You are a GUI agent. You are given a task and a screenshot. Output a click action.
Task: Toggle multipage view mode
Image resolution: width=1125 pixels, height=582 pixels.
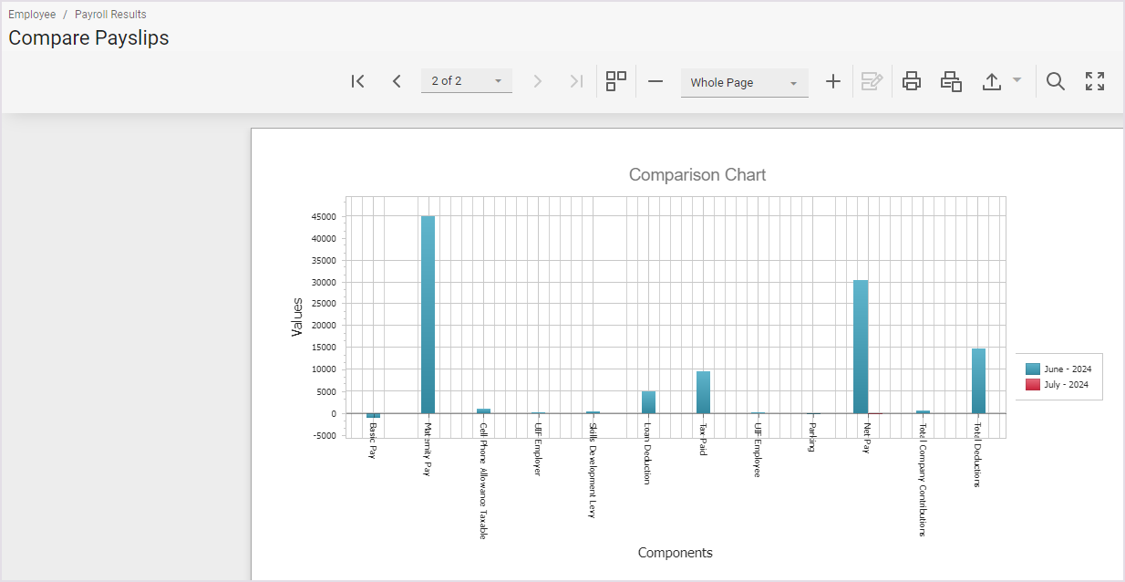point(616,81)
